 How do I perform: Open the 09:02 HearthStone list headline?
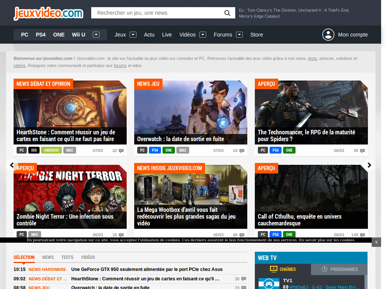pyautogui.click(x=145, y=279)
